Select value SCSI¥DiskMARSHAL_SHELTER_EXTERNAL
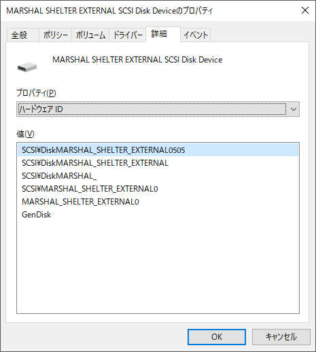Screen dimensions: 316x352 [x=158, y=163]
